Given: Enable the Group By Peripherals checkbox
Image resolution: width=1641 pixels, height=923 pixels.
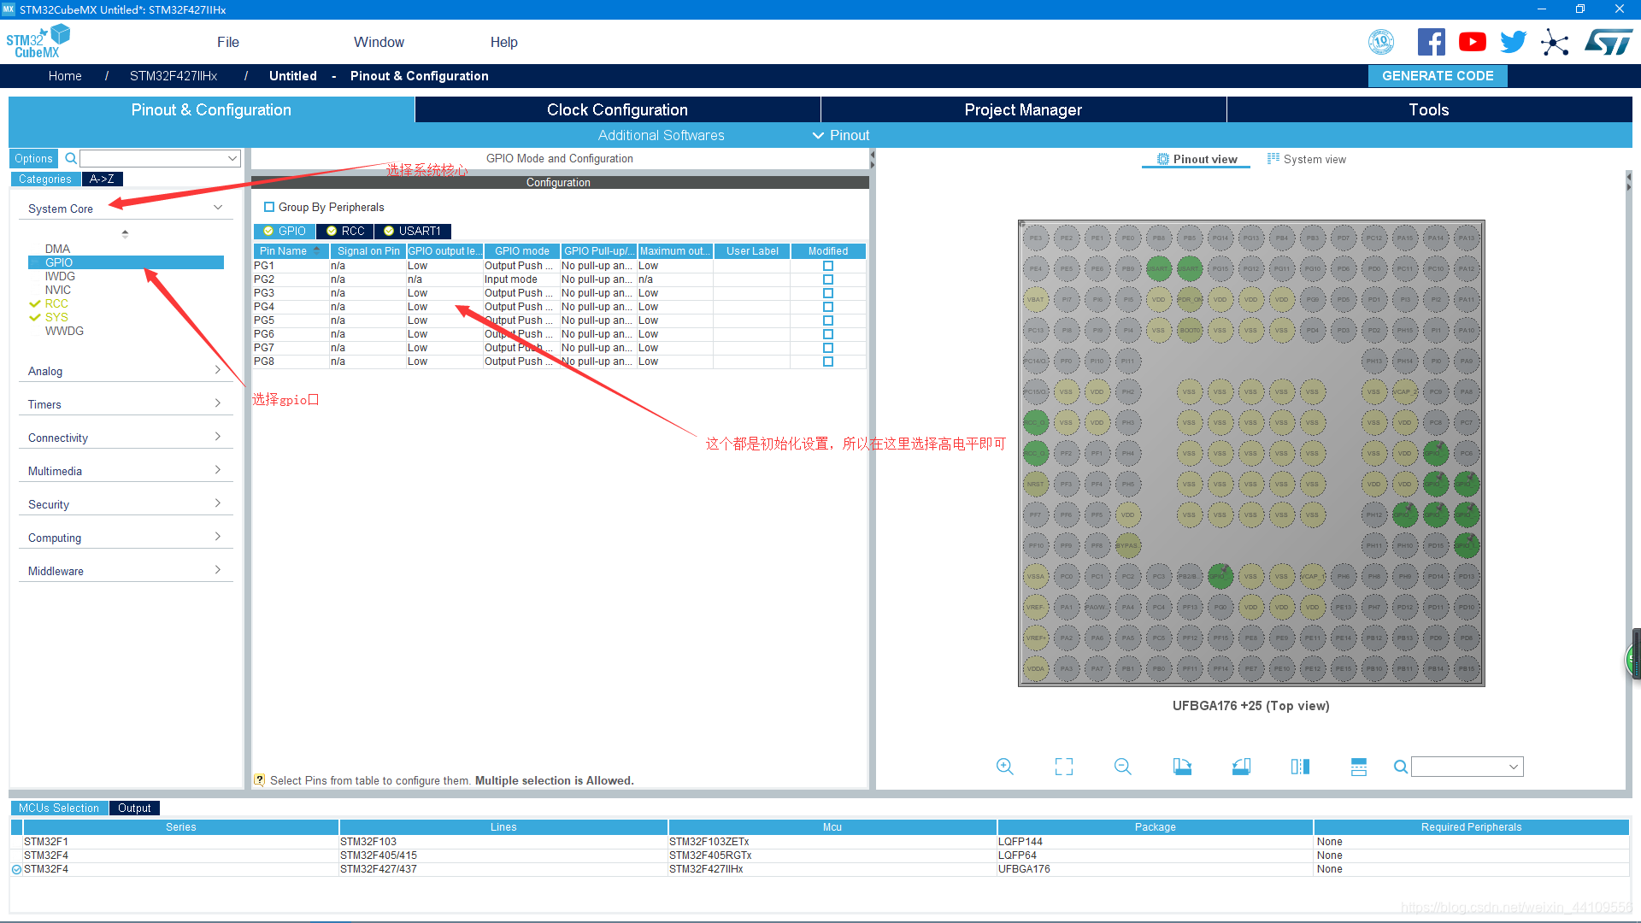Looking at the screenshot, I should tap(269, 207).
